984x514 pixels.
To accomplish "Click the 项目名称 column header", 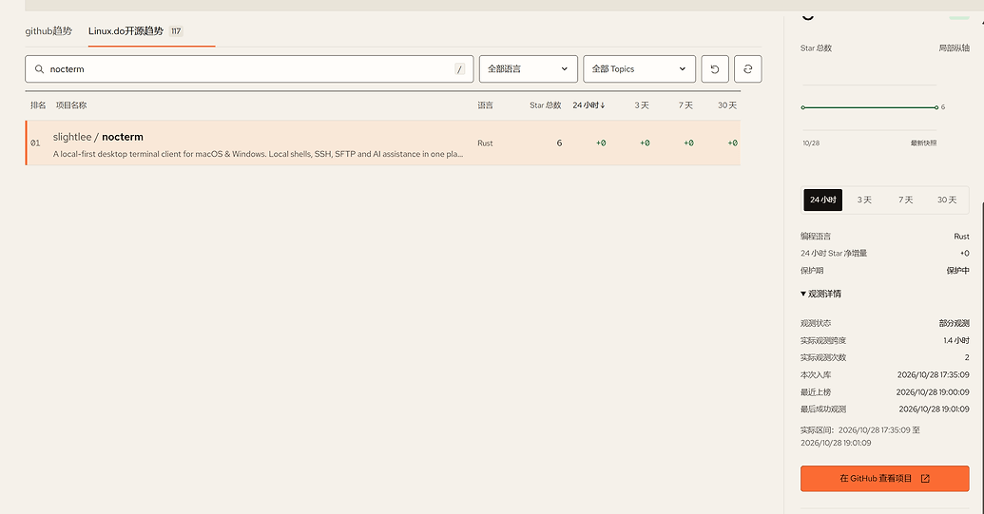I will click(71, 105).
